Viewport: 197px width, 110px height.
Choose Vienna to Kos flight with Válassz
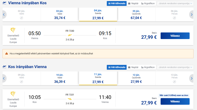(x=175, y=36)
